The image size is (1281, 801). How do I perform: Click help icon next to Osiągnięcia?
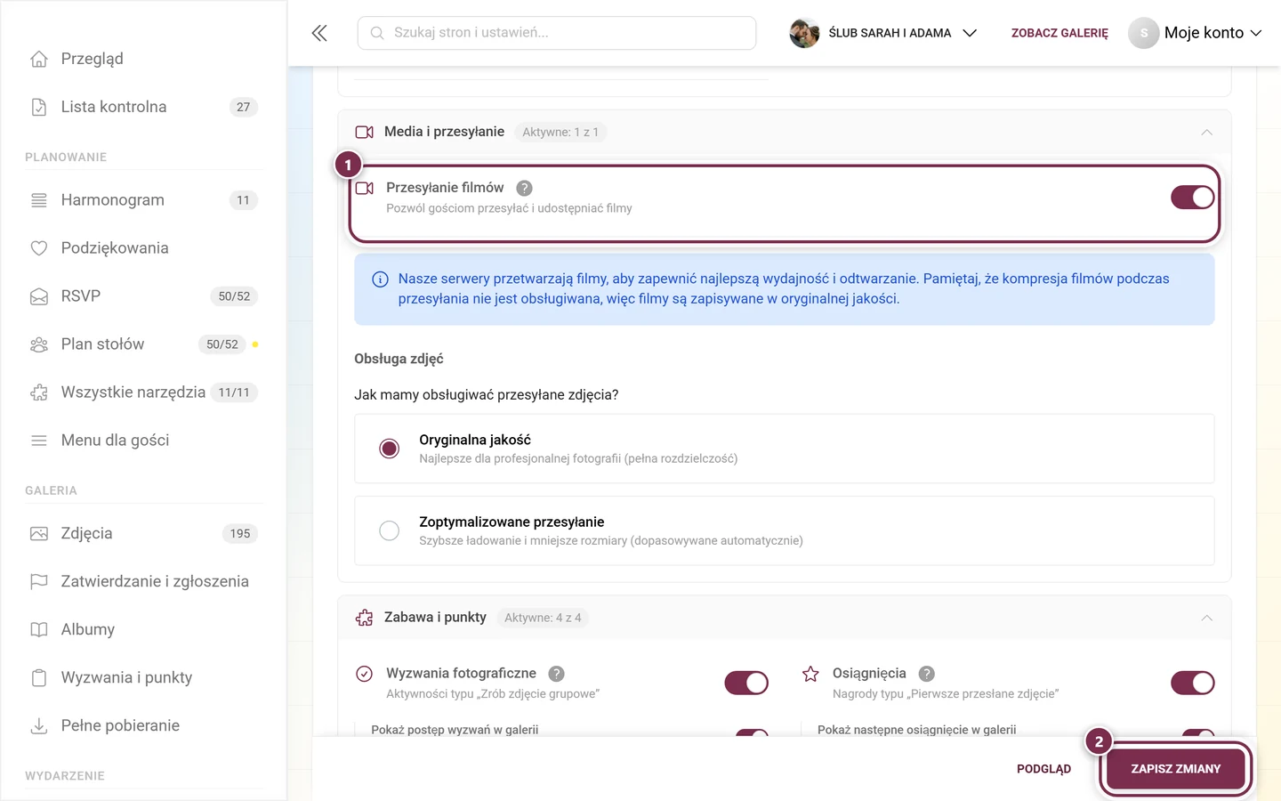(x=927, y=674)
